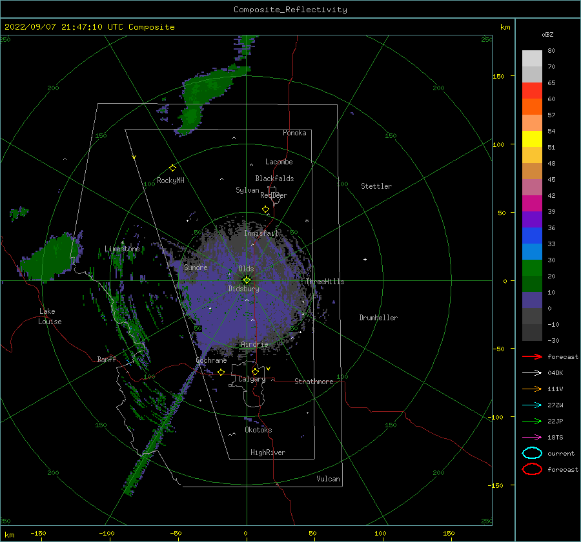
Task: Click the cyan 27ZW arrow in the legend
Action: [x=532, y=405]
